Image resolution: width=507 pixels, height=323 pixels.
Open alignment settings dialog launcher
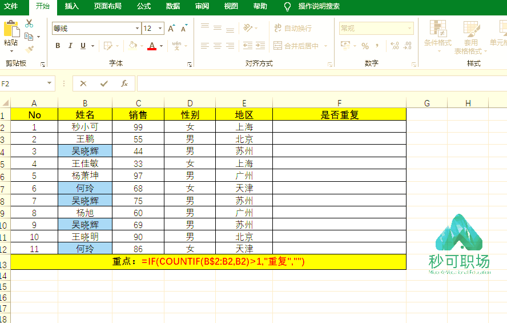click(330, 65)
